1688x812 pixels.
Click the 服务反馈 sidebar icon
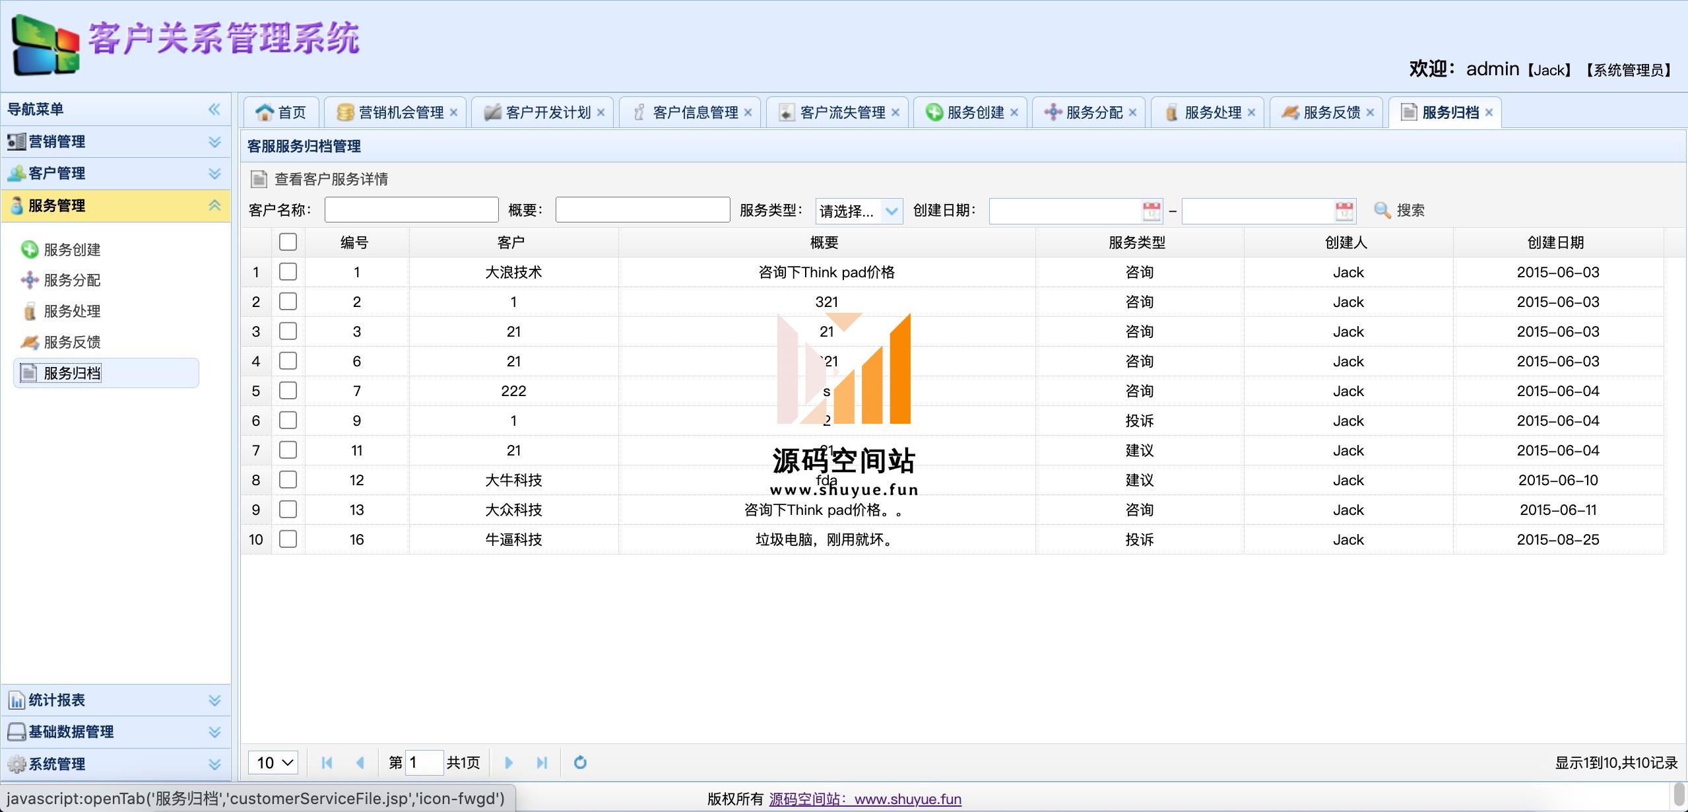(x=30, y=342)
